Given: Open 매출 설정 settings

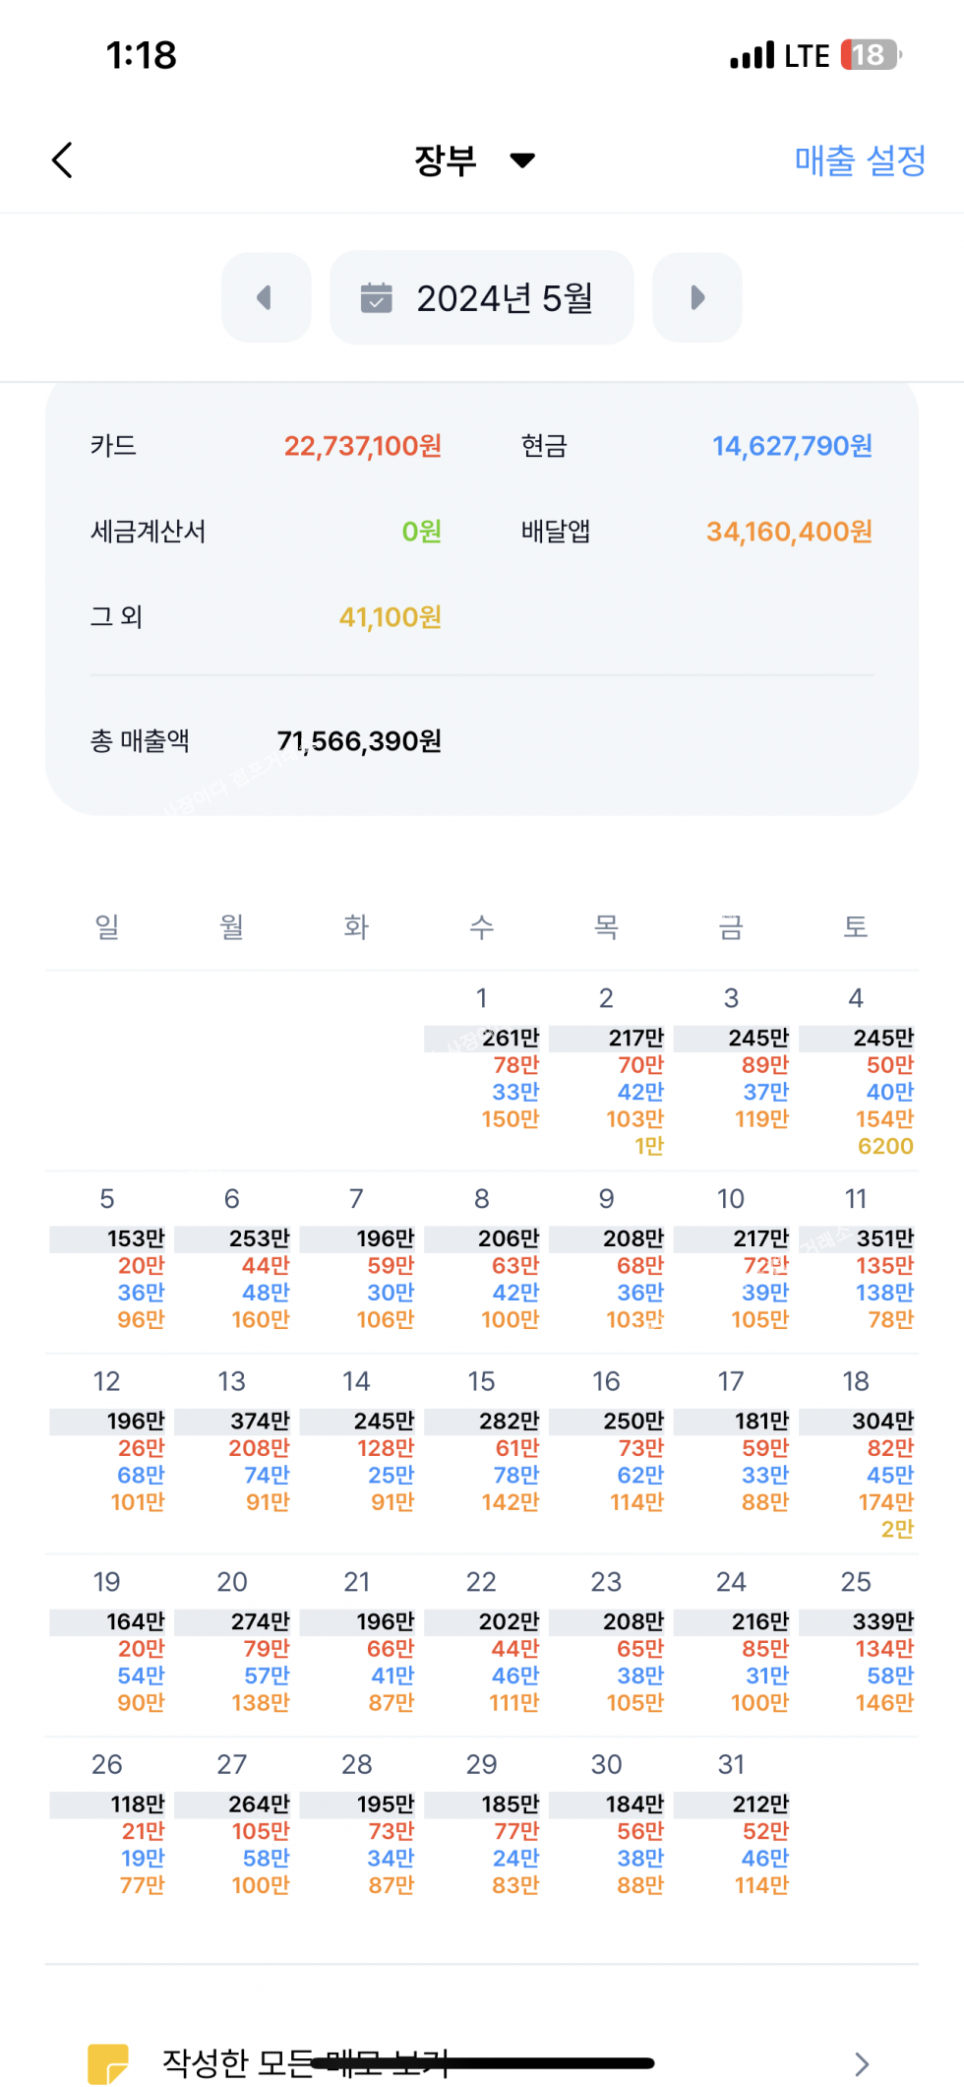Looking at the screenshot, I should click(x=860, y=160).
